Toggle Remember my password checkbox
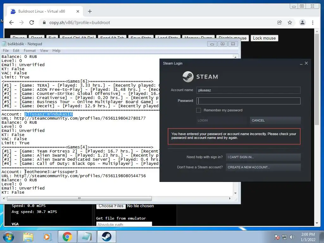The height and width of the screenshot is (243, 324). tap(198, 110)
